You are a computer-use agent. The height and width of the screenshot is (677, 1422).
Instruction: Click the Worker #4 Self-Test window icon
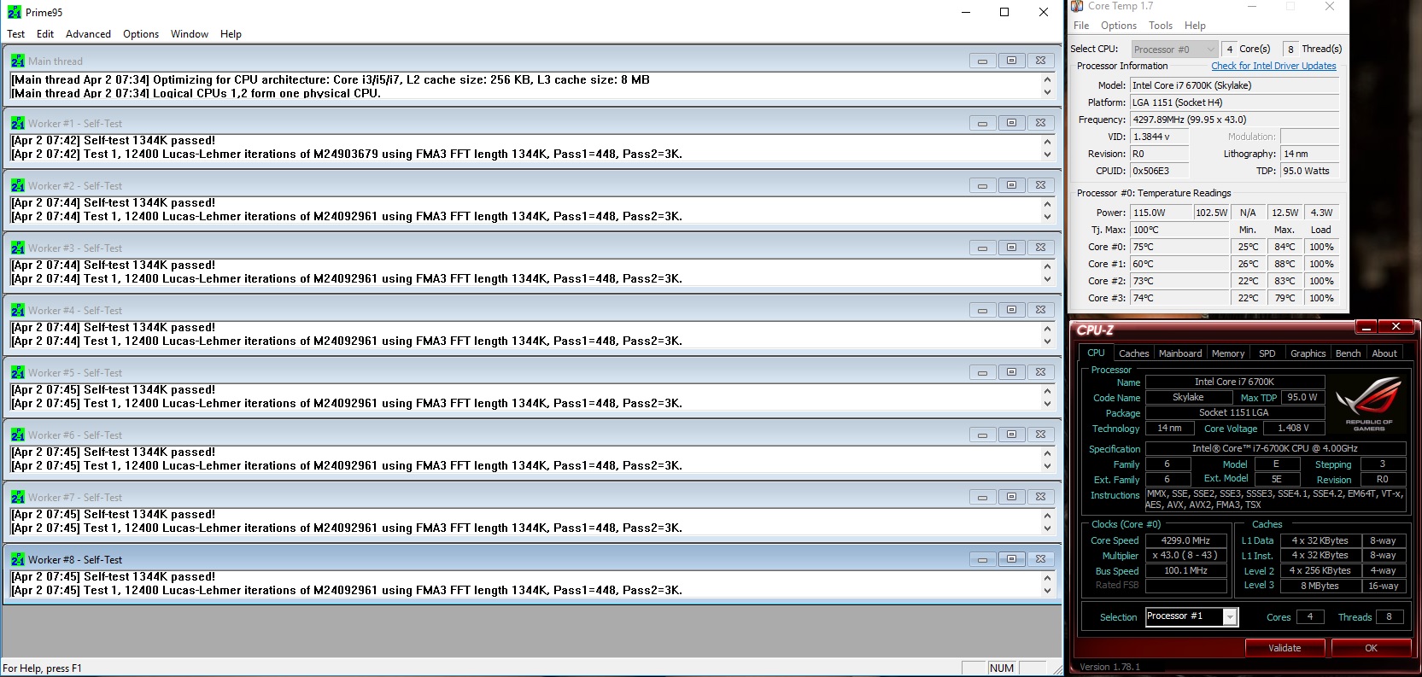click(x=18, y=310)
